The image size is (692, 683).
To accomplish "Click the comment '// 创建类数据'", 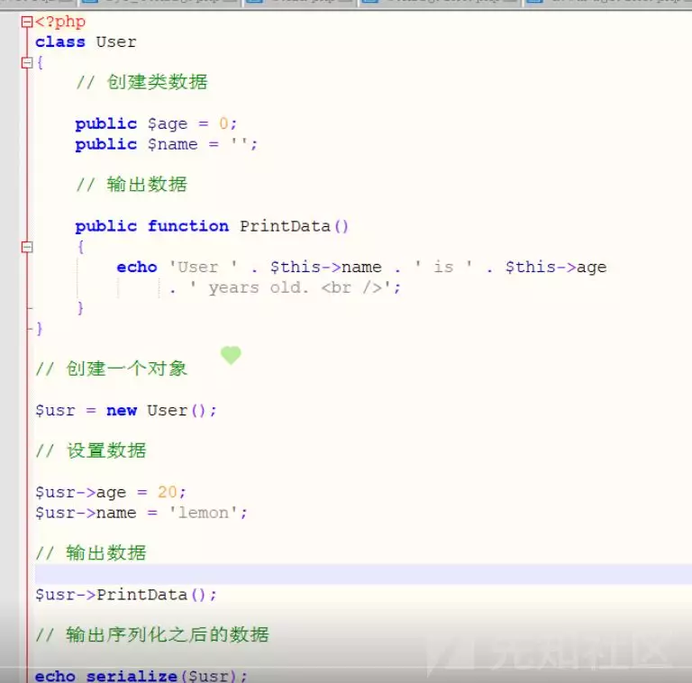I will [x=141, y=82].
